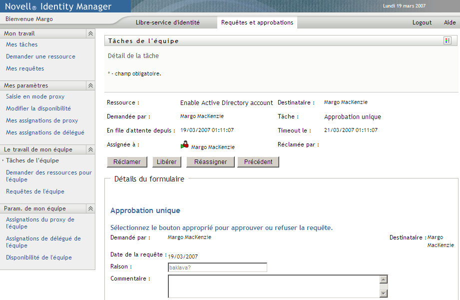Screen dimensions: 460x300
Task: Click the Précédent button
Action: click(x=258, y=162)
